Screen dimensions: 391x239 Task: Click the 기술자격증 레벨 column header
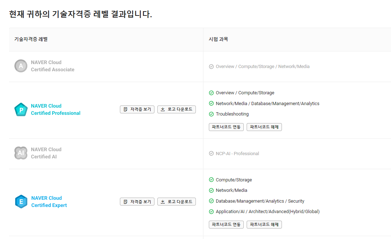pos(31,39)
